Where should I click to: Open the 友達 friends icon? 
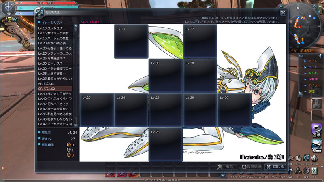click(x=290, y=171)
